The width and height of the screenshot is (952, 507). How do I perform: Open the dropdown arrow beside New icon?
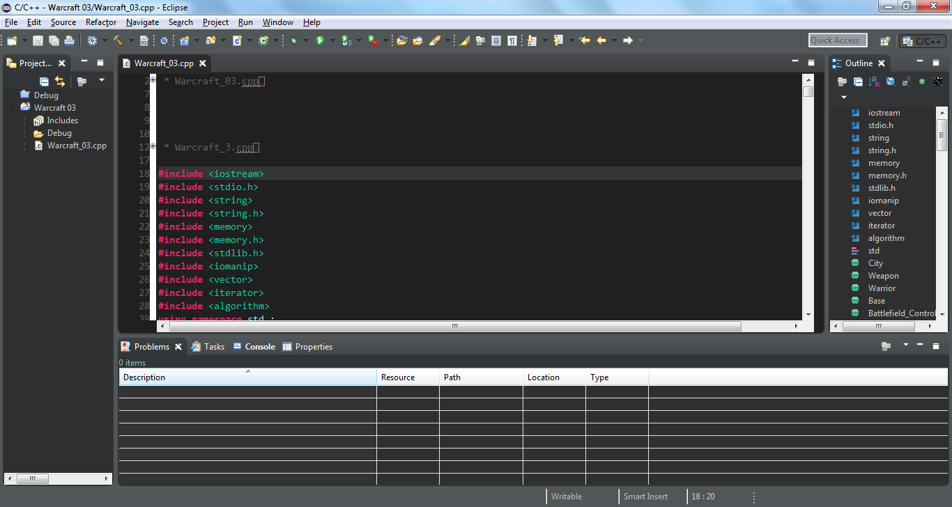[x=24, y=40]
